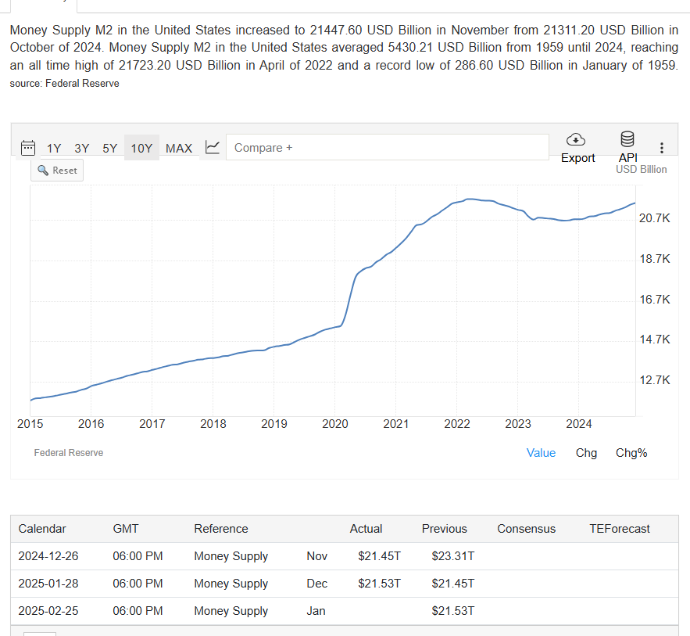Click Money Supply in the Dec row
Screen dimensions: 690x636
pos(231,584)
